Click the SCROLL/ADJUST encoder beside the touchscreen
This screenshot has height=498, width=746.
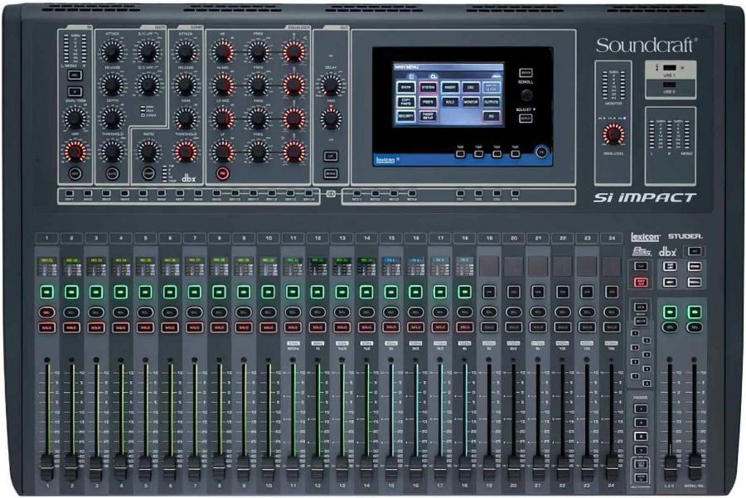click(x=526, y=95)
